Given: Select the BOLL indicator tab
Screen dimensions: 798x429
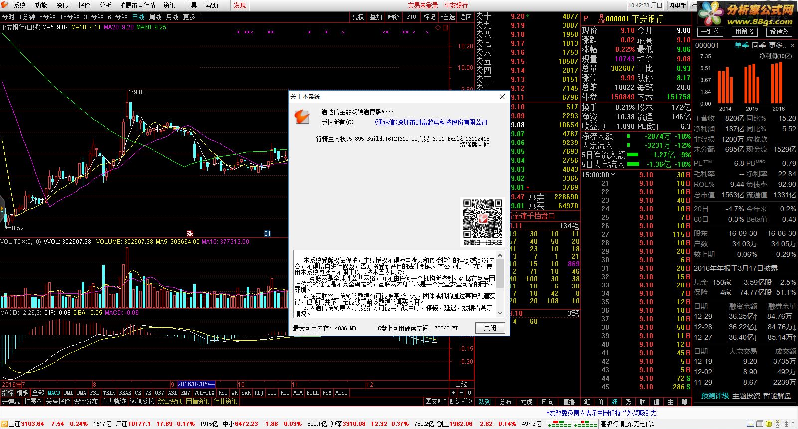Looking at the screenshot, I should pos(312,393).
